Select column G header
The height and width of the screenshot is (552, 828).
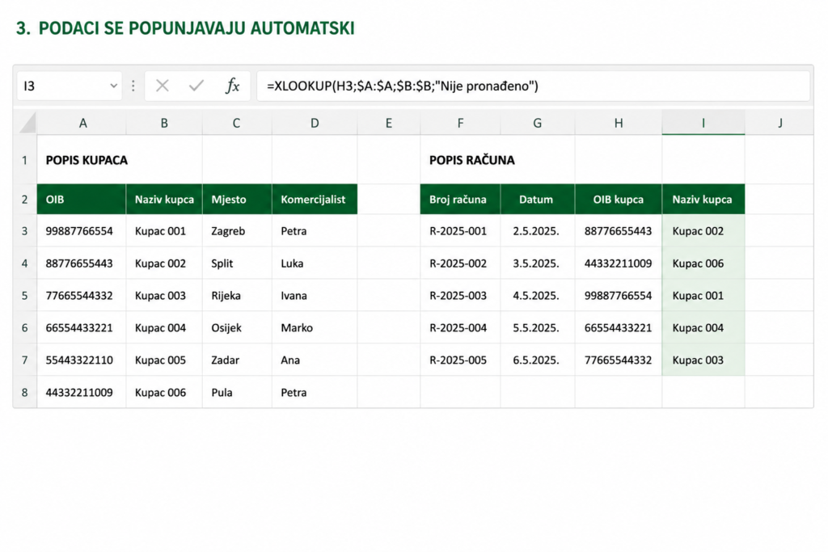tap(538, 123)
